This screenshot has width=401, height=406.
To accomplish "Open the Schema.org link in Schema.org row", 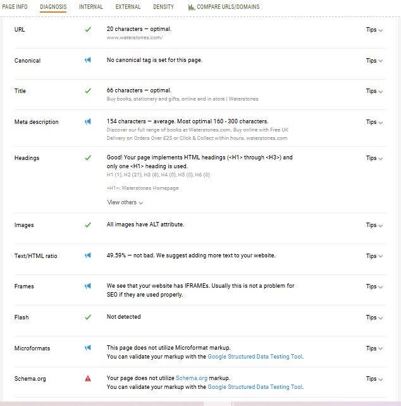I will [x=192, y=378].
